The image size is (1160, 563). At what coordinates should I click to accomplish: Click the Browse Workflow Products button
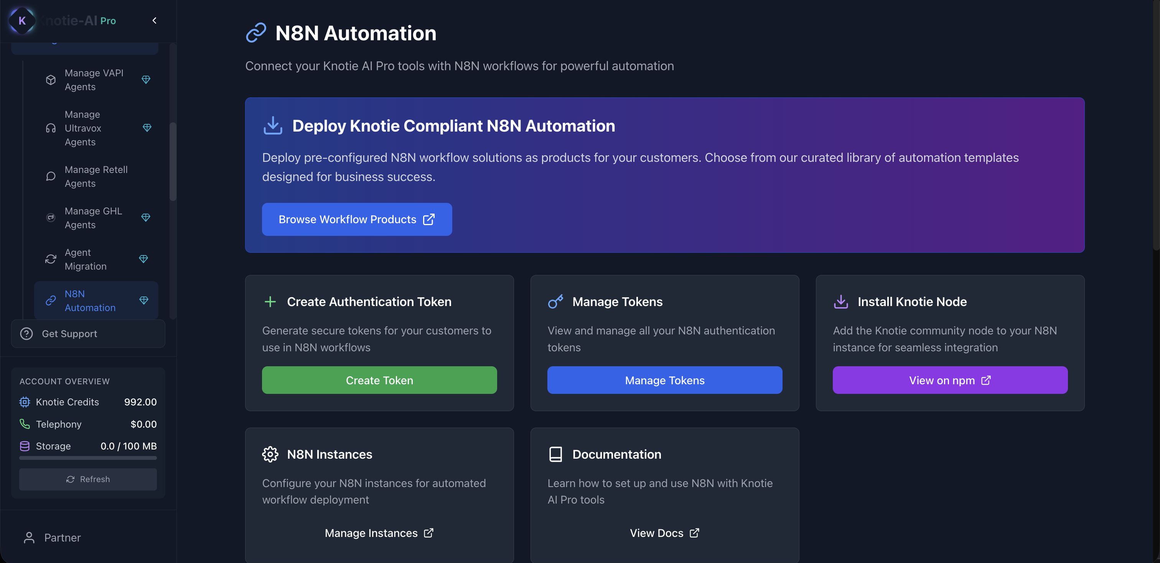357,219
